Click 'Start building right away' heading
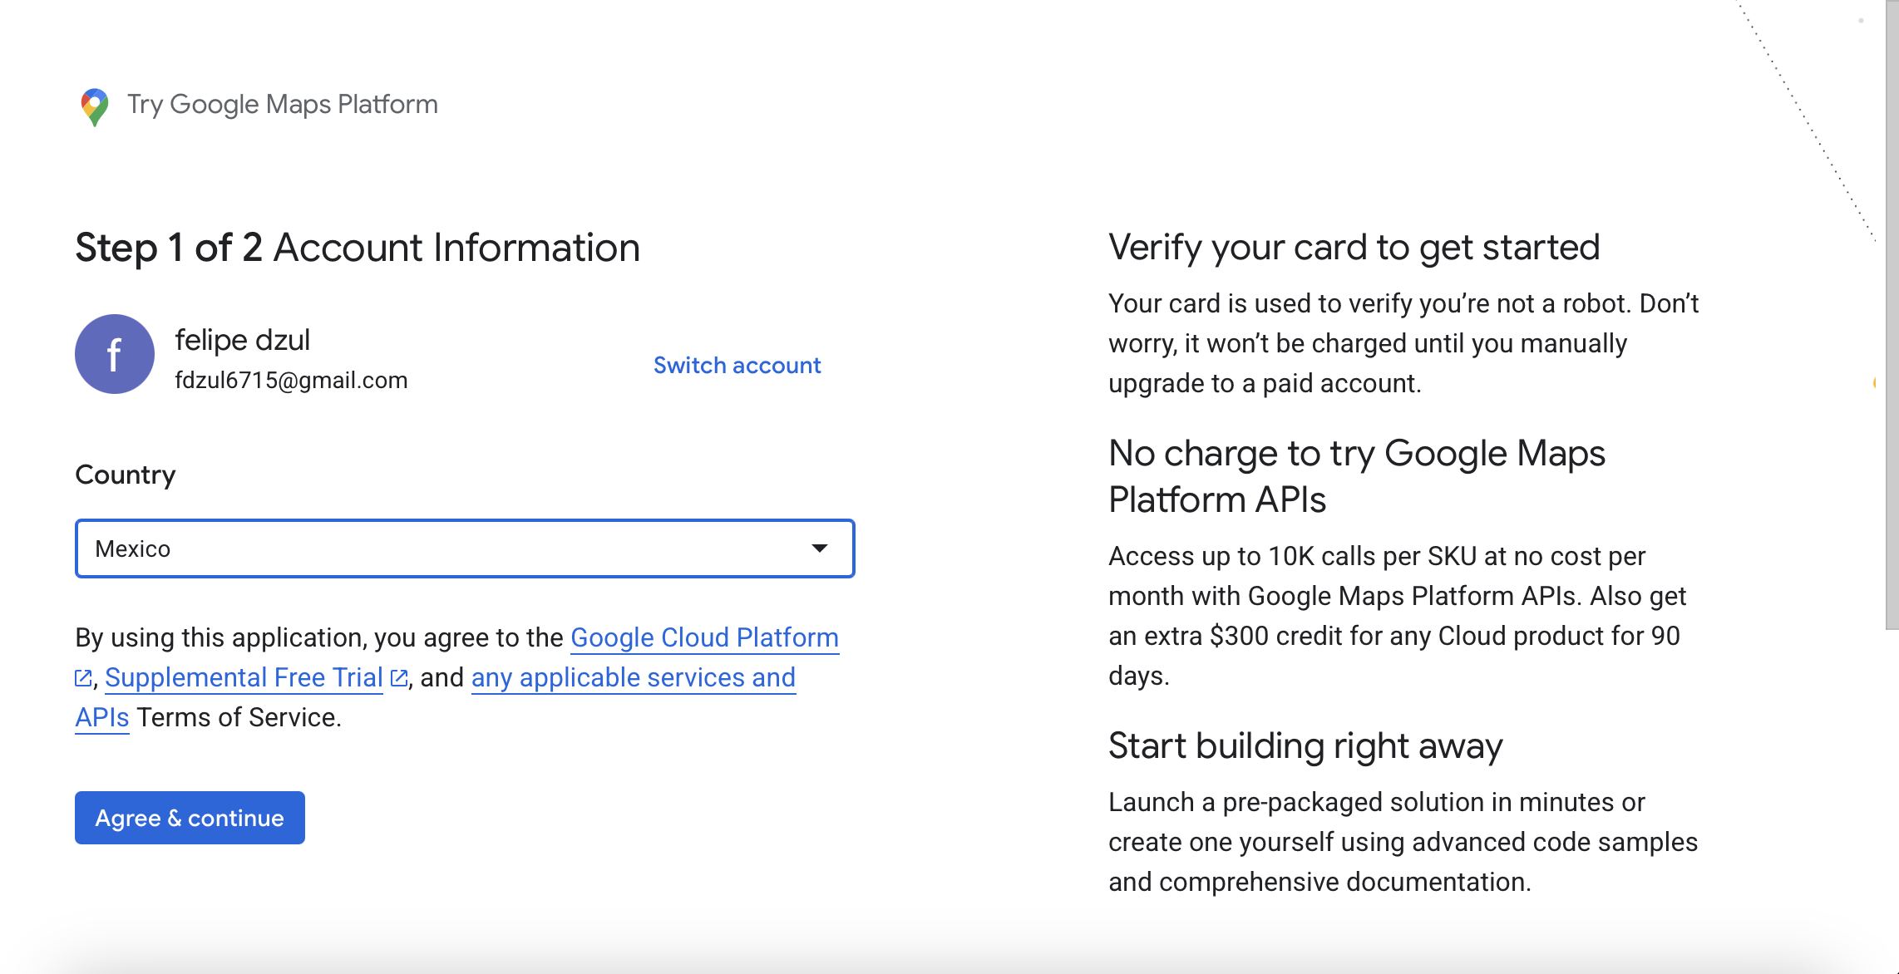The image size is (1899, 974). [x=1305, y=745]
